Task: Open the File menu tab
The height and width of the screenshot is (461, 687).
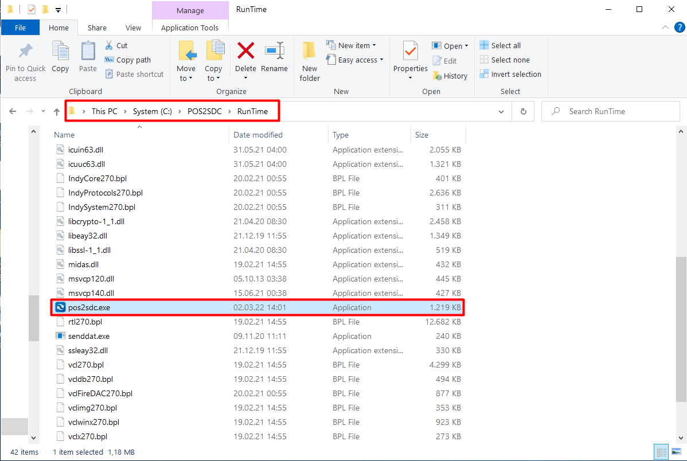Action: tap(20, 28)
